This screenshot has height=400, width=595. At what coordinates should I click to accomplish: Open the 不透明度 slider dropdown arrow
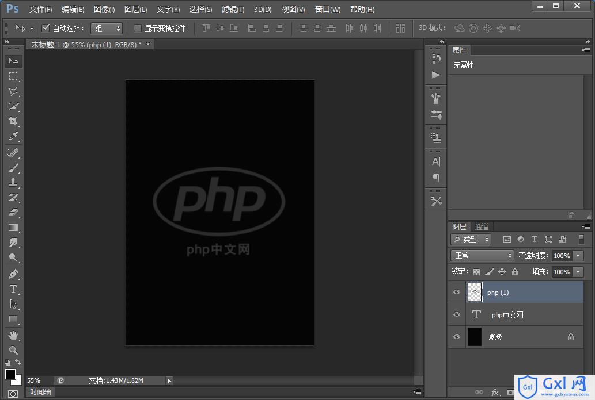tap(578, 256)
